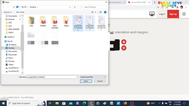Open the view options icon in dialog

pos(92,12)
